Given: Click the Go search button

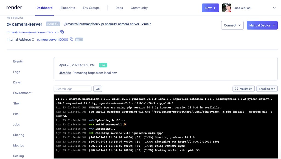Looking at the screenshot, I should click(x=98, y=89).
